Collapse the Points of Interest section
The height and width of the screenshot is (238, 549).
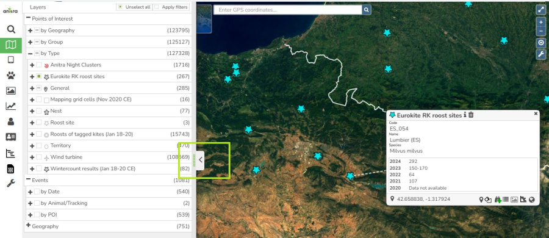pyautogui.click(x=28, y=18)
